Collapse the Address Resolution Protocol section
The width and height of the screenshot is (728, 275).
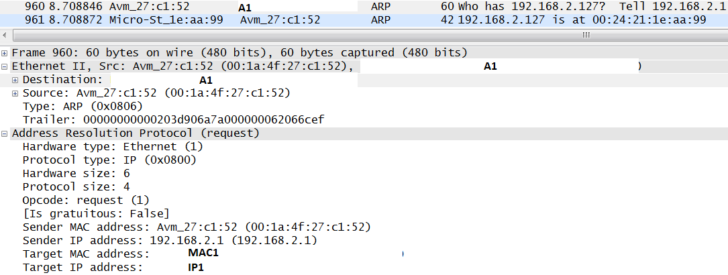[x=5, y=133]
